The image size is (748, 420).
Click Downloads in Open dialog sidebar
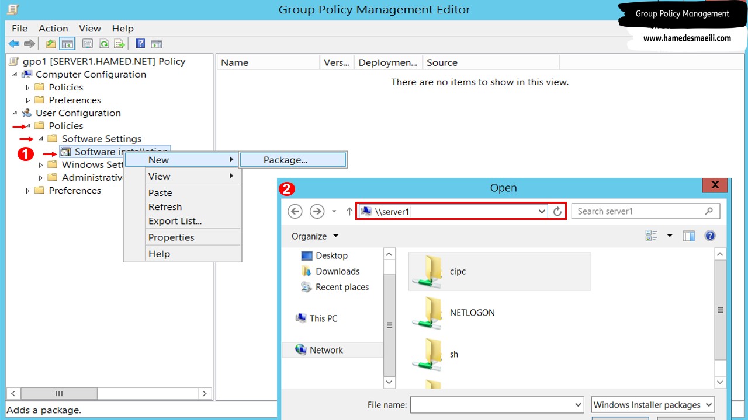[337, 271]
